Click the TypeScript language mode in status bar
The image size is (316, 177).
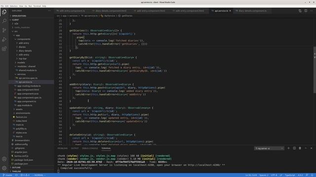click(290, 175)
